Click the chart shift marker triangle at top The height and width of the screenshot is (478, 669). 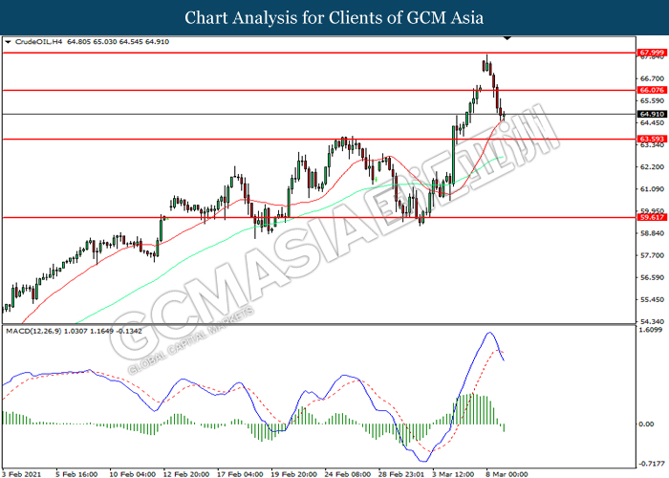coord(507,38)
